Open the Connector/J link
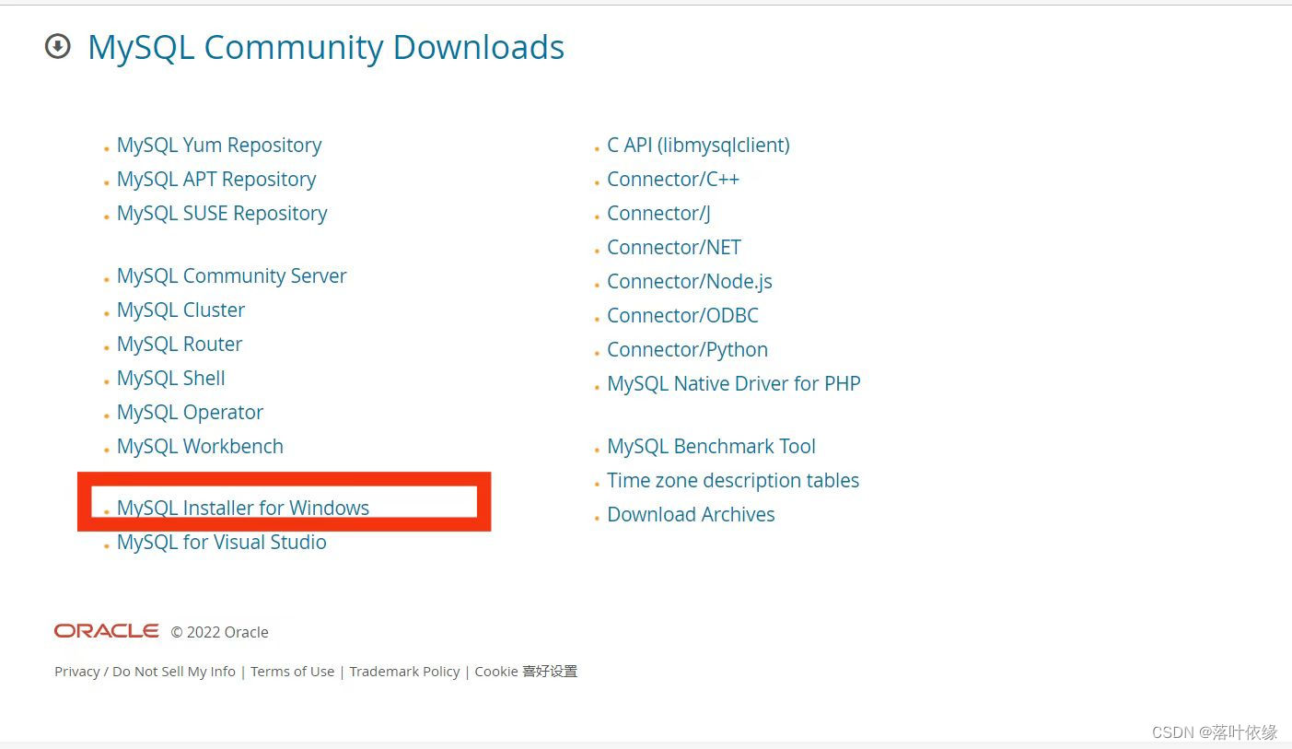 (659, 214)
